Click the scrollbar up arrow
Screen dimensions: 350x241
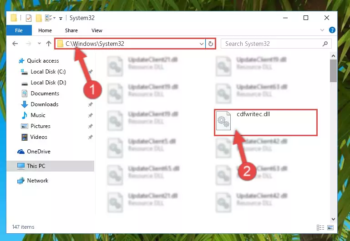tap(333, 56)
